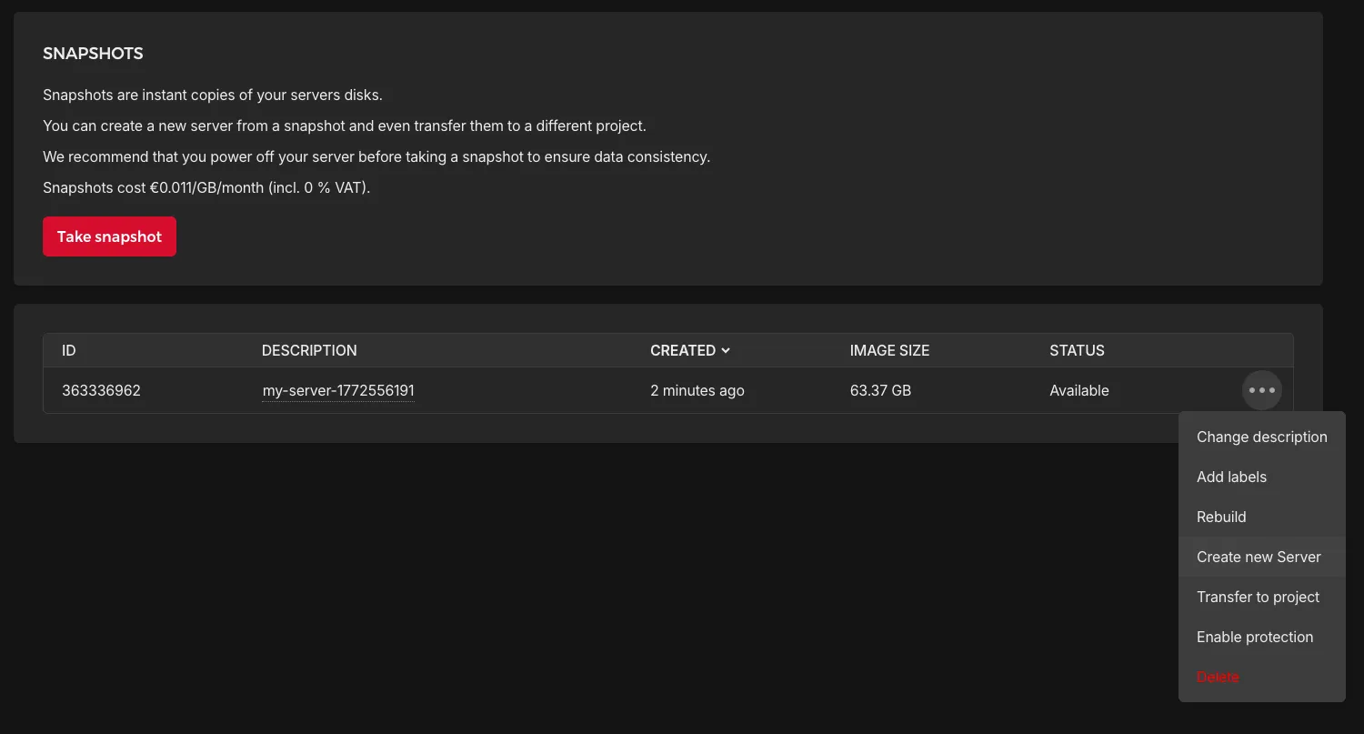Click the 63.37 GB image size value
The width and height of the screenshot is (1364, 734).
click(880, 391)
